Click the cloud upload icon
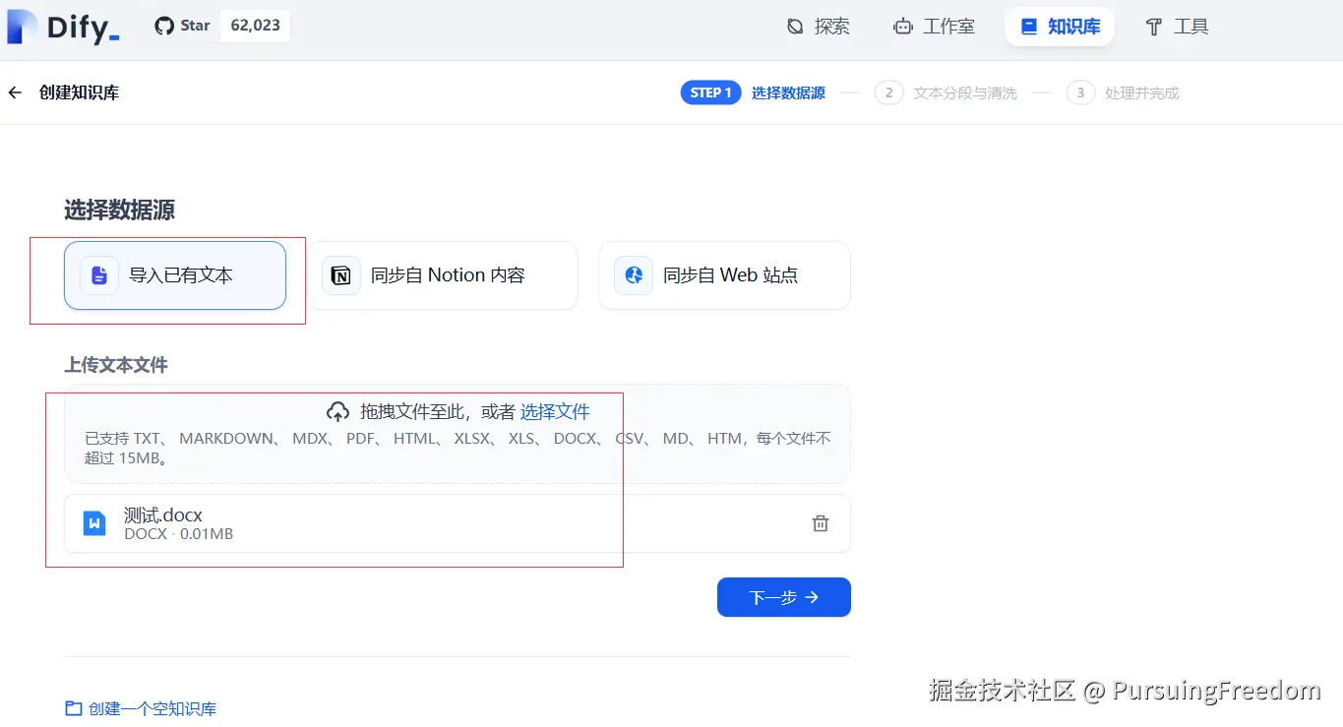 (x=337, y=411)
